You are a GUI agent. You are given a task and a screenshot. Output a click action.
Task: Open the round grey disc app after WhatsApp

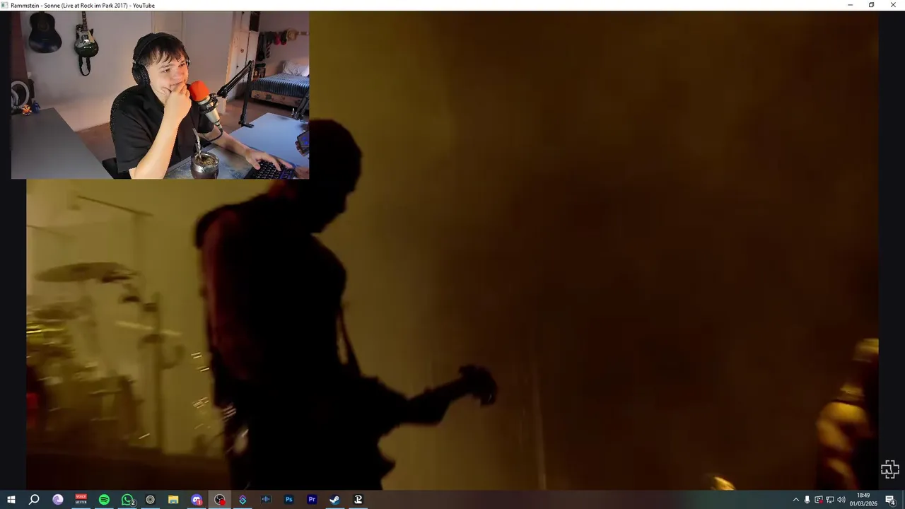[x=150, y=500]
